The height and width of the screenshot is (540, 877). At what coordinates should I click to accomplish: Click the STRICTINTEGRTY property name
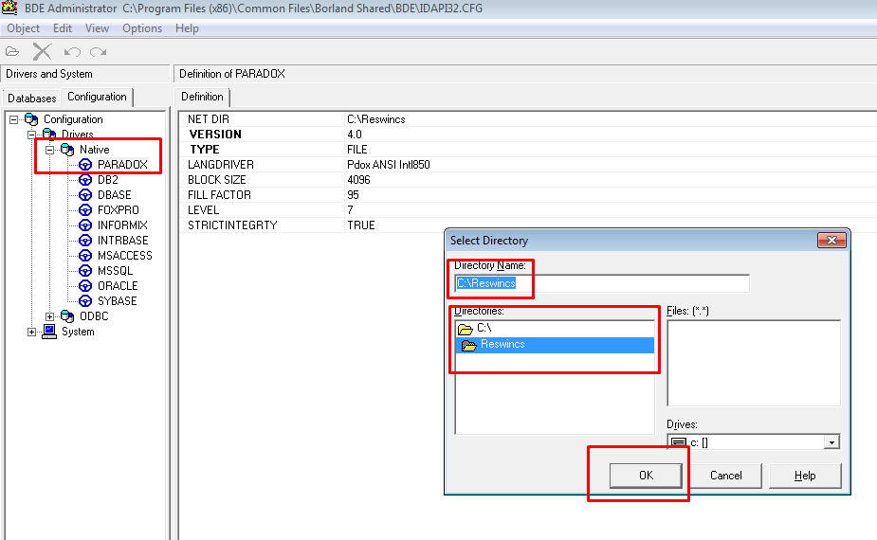(x=232, y=225)
